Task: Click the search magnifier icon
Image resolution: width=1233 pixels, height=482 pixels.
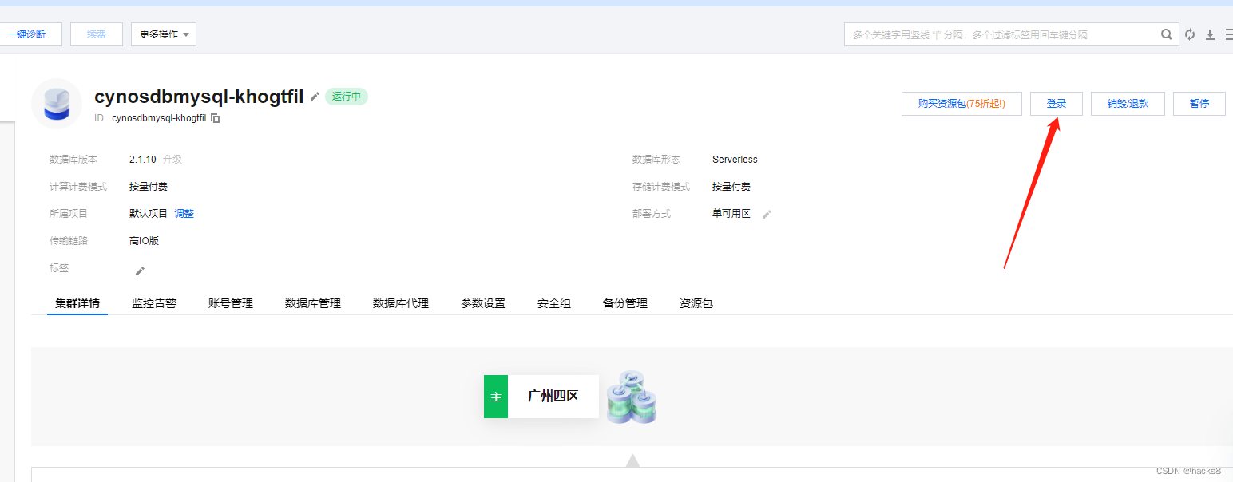Action: pyautogui.click(x=1167, y=34)
